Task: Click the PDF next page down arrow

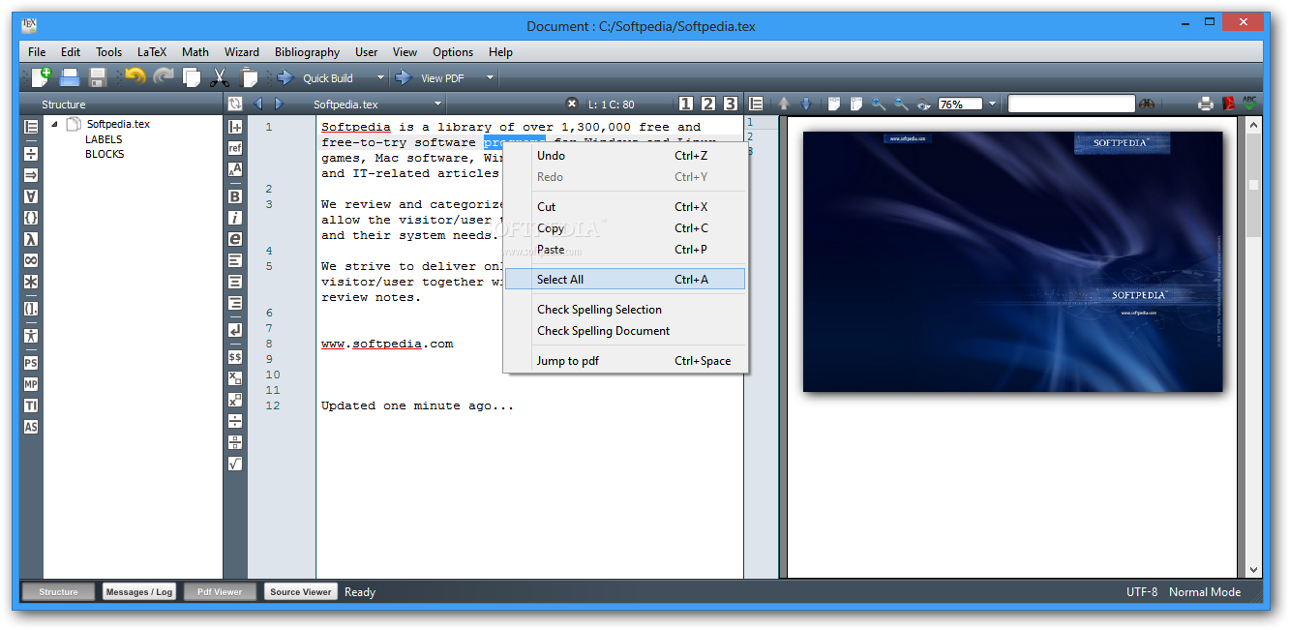Action: 805,104
